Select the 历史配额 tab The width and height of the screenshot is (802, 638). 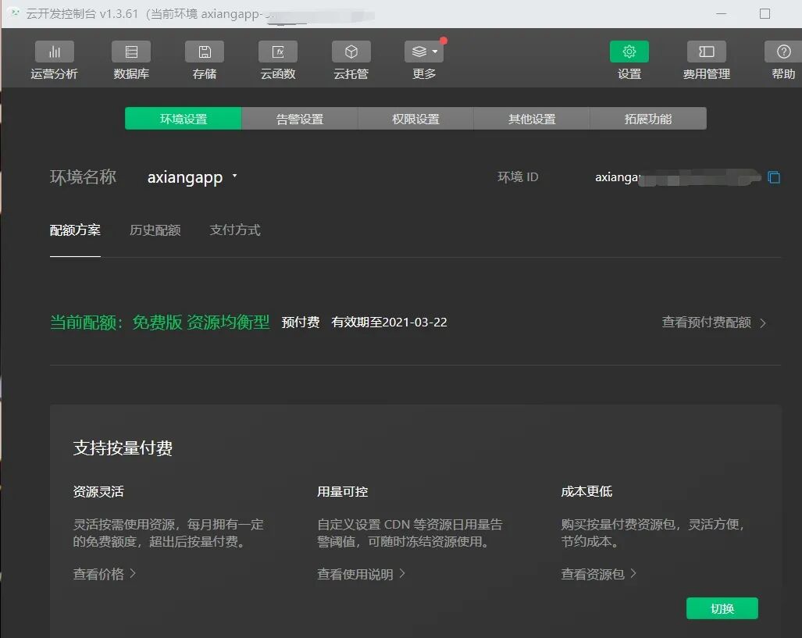(x=155, y=230)
